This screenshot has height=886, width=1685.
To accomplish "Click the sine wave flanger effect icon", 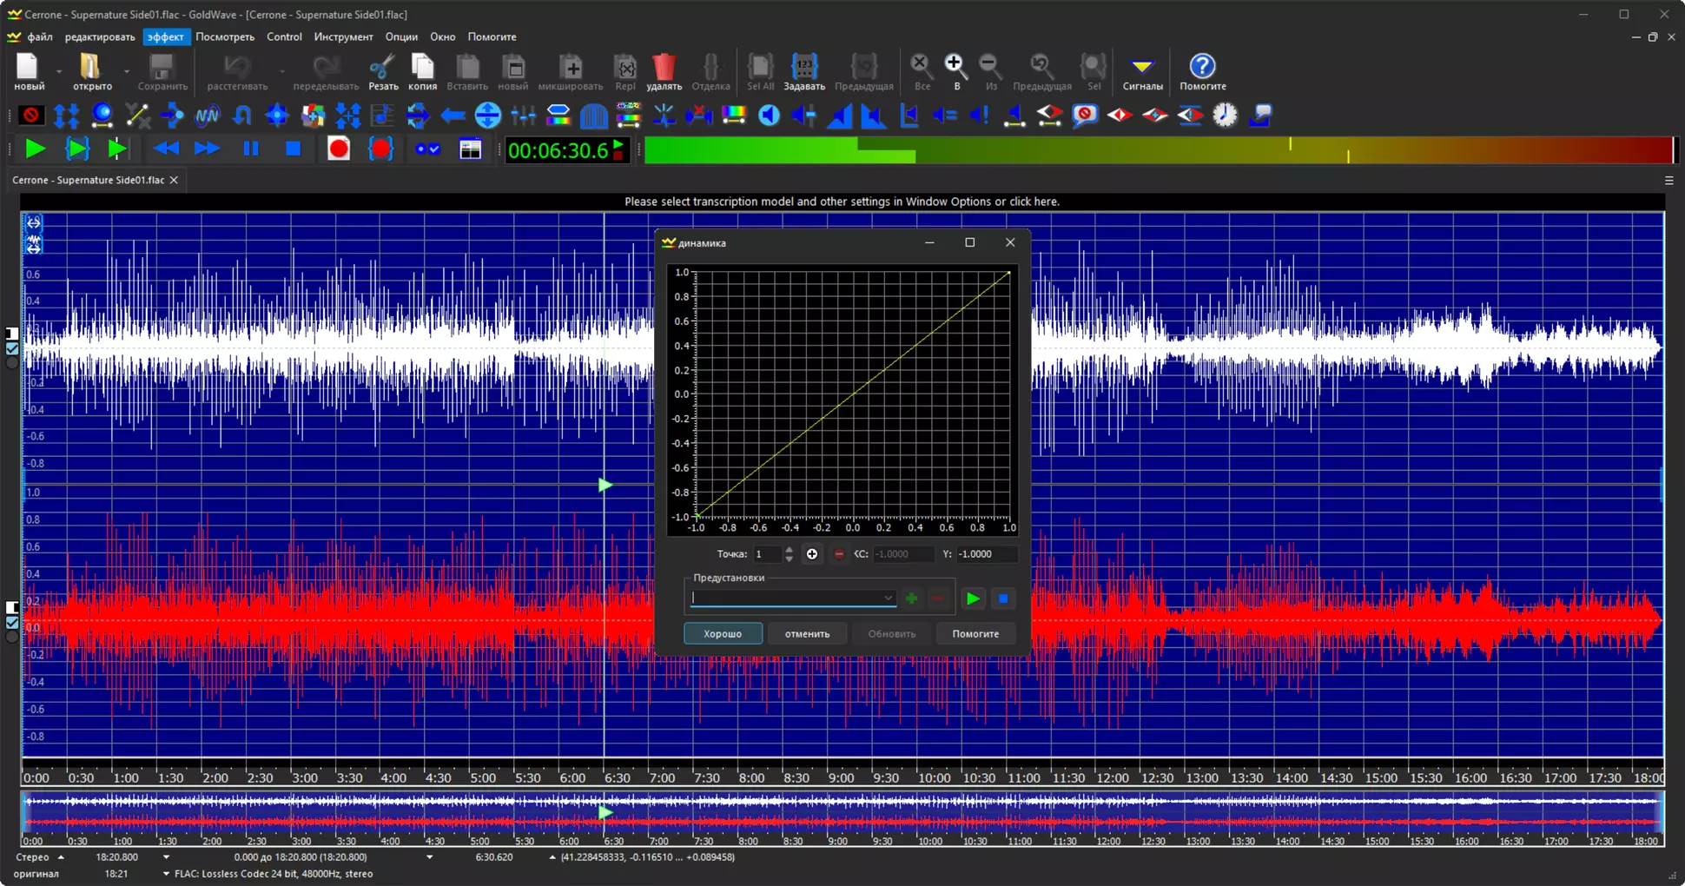I will click(x=207, y=115).
